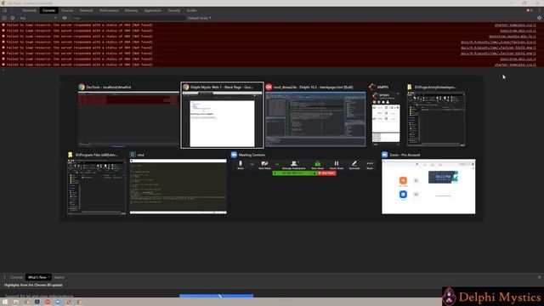Viewport: 544px width, 306px height.
Task: Open the Windows Start menu
Action: [x=5, y=303]
